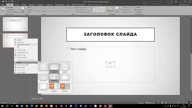Click Share button at top right
The image size is (192, 108).
[184, 5]
